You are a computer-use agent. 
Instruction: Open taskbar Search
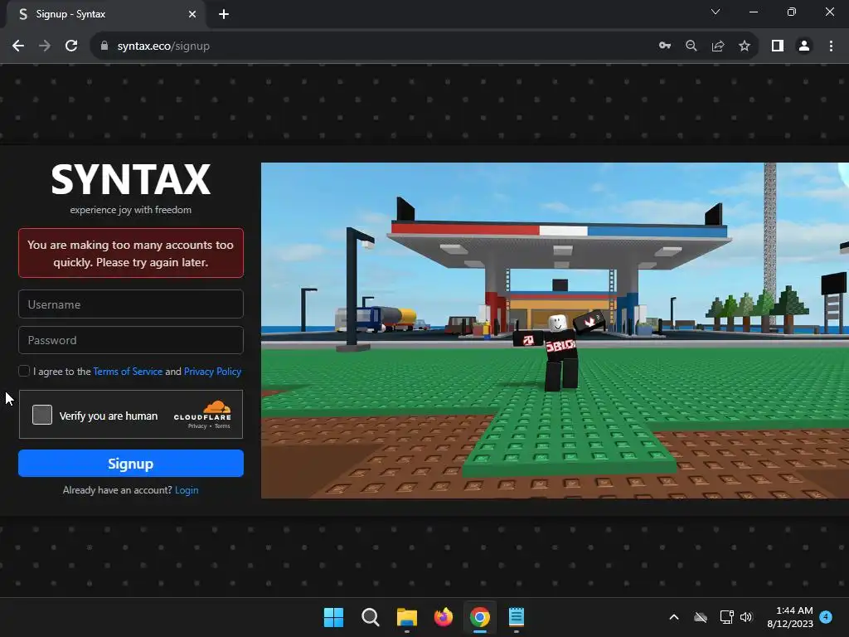(371, 617)
